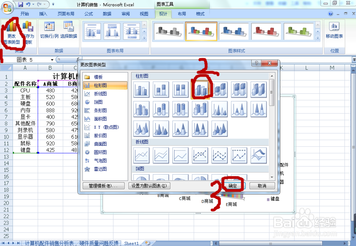This screenshot has height=246, width=356.
Task: Click the 确定 button
Action: click(x=233, y=186)
